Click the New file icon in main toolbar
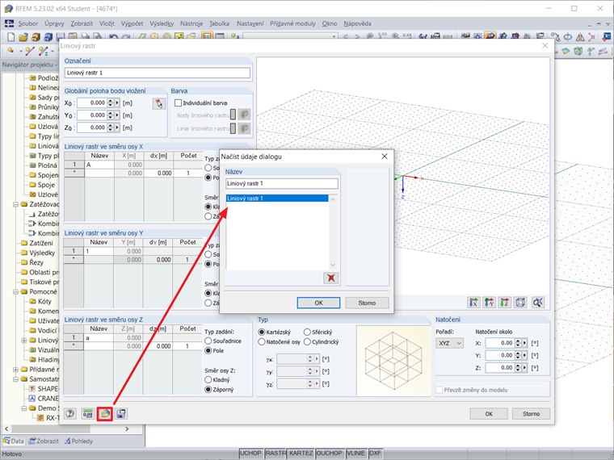 click(x=11, y=37)
